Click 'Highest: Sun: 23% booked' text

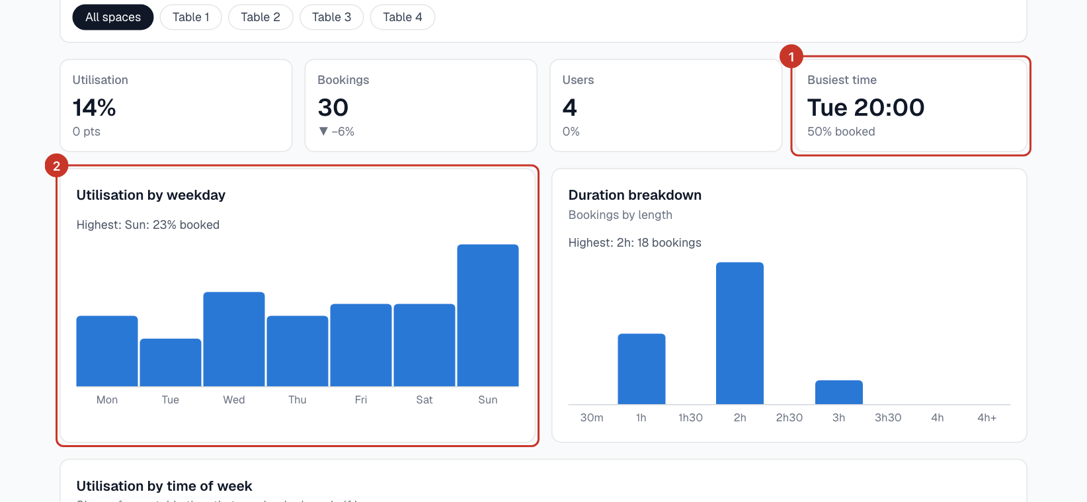[148, 225]
